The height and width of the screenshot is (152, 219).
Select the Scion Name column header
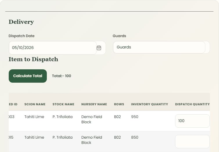coord(35,104)
